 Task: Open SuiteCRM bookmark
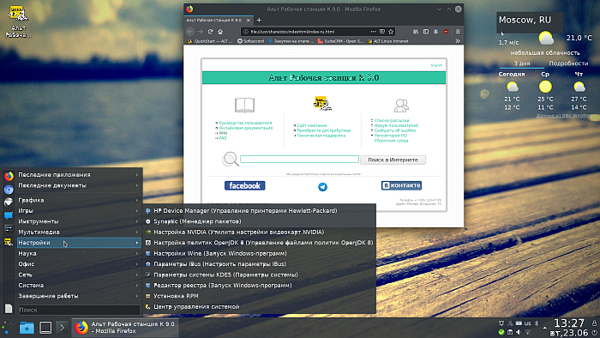[341, 41]
